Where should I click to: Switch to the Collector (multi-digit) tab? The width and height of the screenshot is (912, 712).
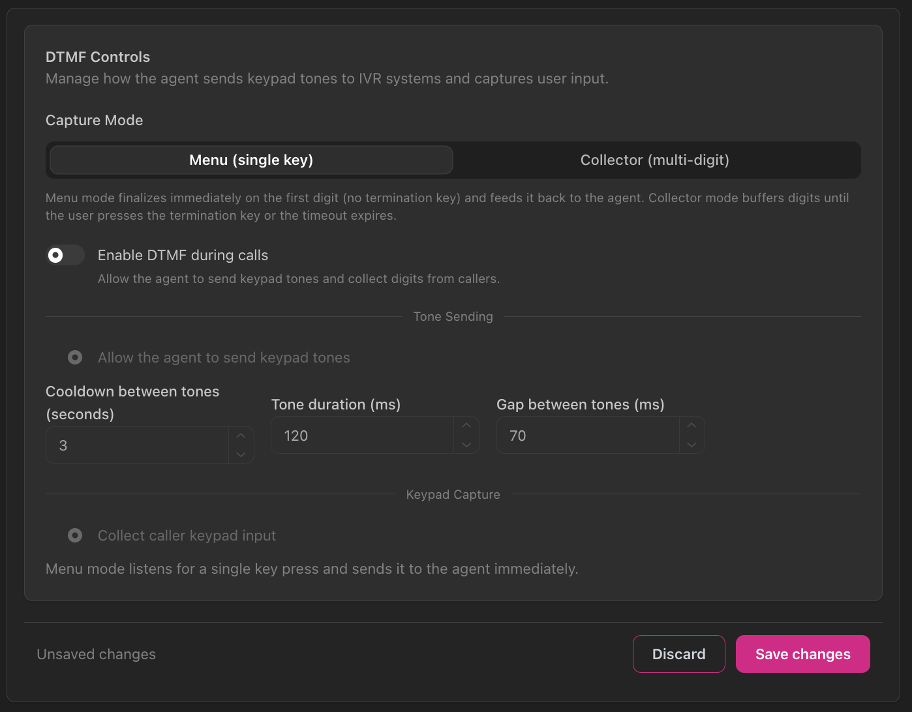tap(654, 160)
